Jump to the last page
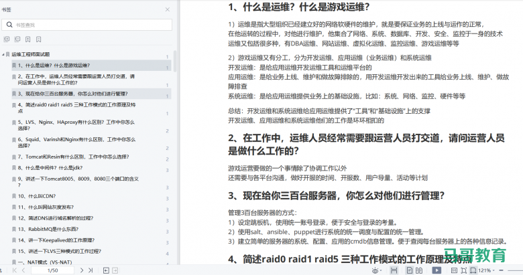The height and width of the screenshot is (275, 523). [x=92, y=270]
